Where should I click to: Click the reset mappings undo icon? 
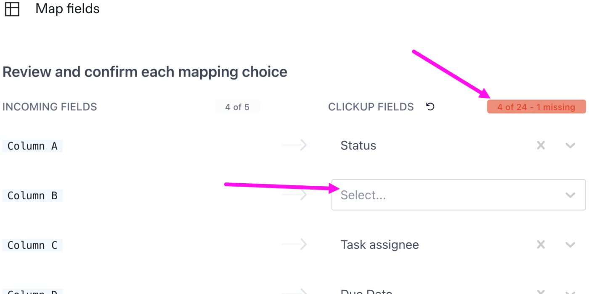pos(430,107)
